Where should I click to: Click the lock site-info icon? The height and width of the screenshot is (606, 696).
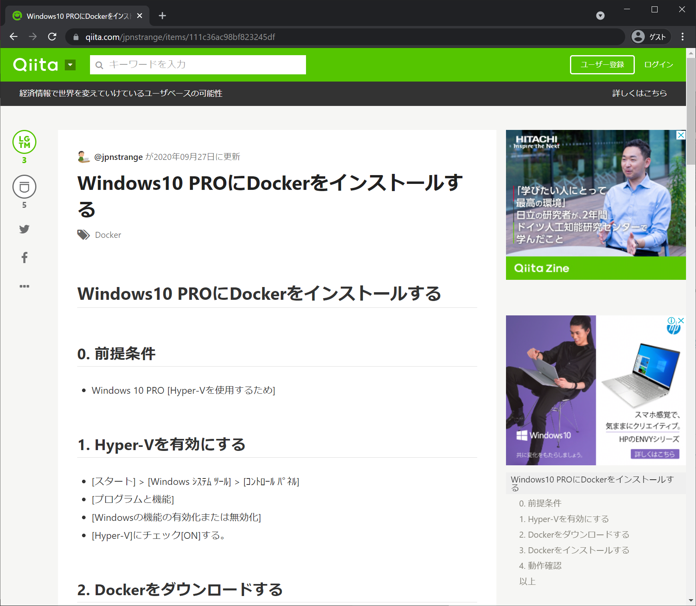point(76,37)
